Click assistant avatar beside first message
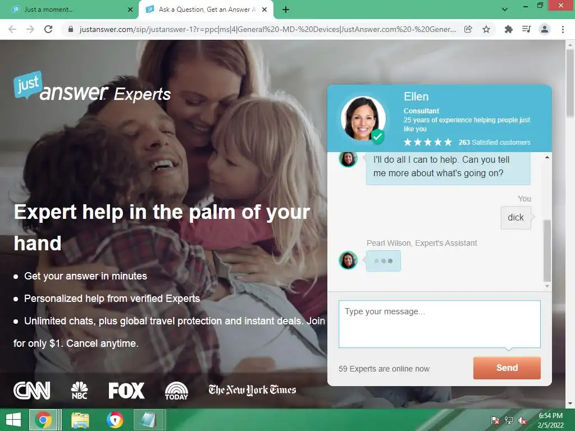Screen dimensions: 575x431 pyautogui.click(x=348, y=159)
